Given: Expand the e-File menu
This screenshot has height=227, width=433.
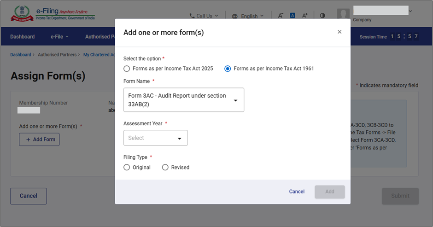Looking at the screenshot, I should click(x=59, y=37).
